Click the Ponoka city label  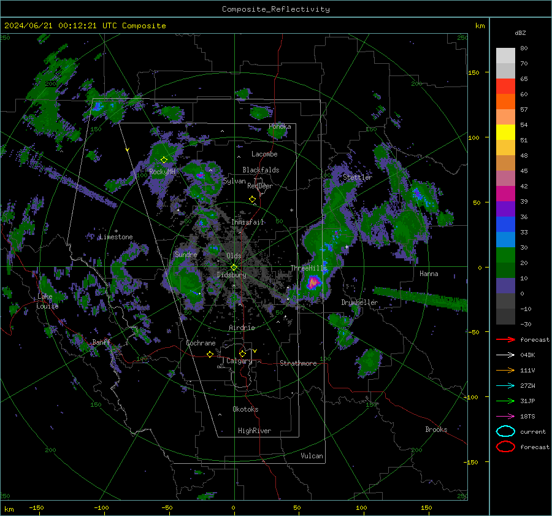coord(280,126)
